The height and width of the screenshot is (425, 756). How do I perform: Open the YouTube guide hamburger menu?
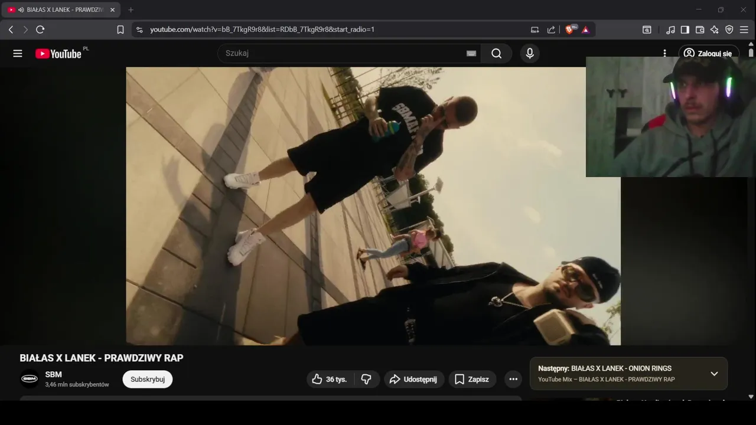(x=18, y=54)
